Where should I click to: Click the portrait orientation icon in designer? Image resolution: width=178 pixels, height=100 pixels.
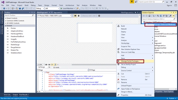point(79,16)
